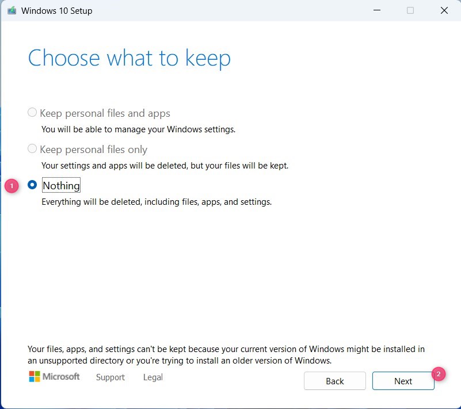Go Back to the previous step
The image size is (461, 409).
point(334,381)
